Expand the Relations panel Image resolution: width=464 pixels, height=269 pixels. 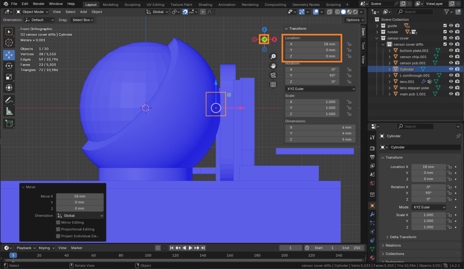pos(393,245)
